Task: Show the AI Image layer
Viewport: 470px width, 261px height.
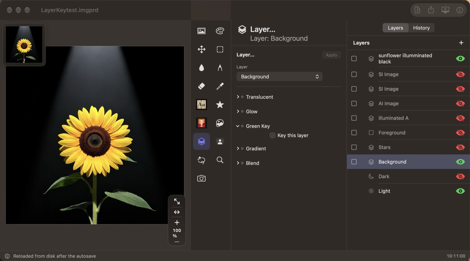Action: click(460, 104)
